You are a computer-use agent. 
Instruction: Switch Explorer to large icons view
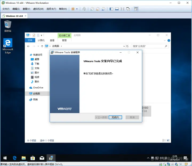(x=168, y=140)
